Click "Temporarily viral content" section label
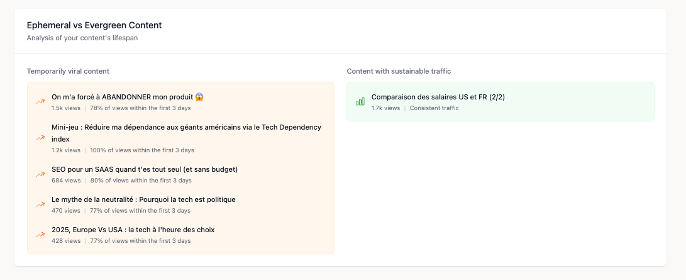This screenshot has height=280, width=686. (68, 71)
